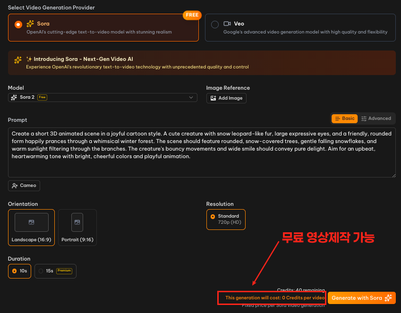
Task: Click the 'Select Video Generation Provider' heading
Action: click(x=51, y=8)
